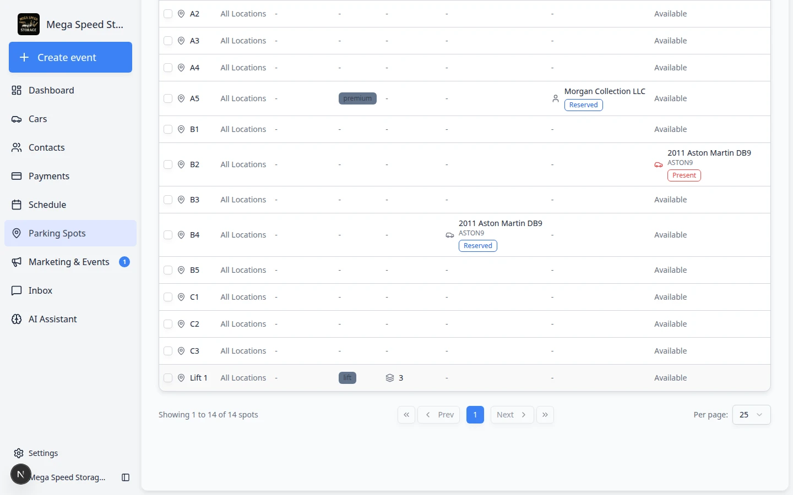Click the Settings gear icon
Screen dimensions: 793x495
point(19,453)
